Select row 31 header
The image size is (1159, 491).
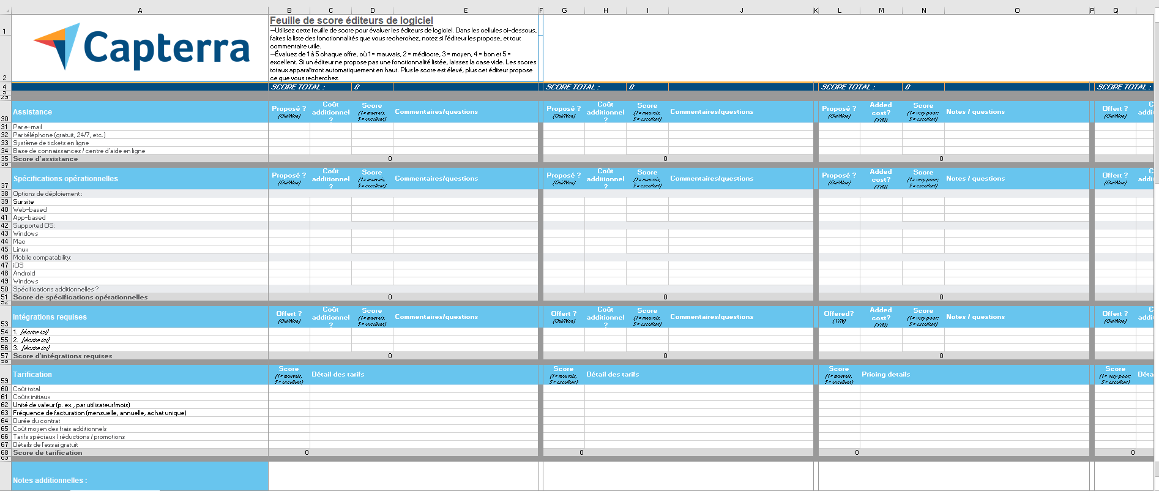click(5, 127)
